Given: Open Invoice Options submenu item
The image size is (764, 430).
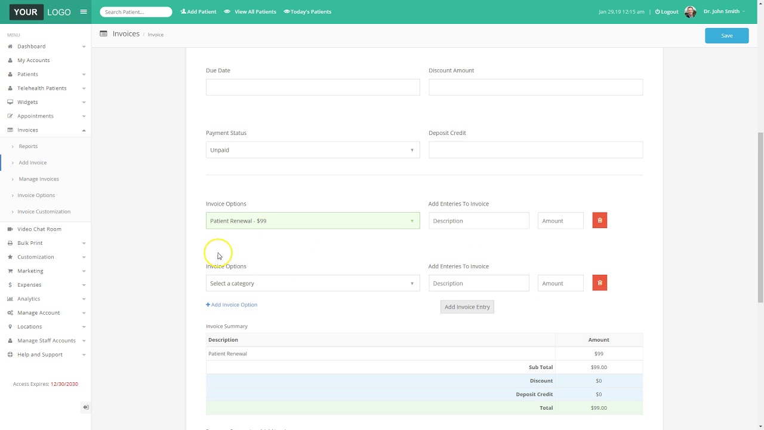Looking at the screenshot, I should pyautogui.click(x=36, y=195).
